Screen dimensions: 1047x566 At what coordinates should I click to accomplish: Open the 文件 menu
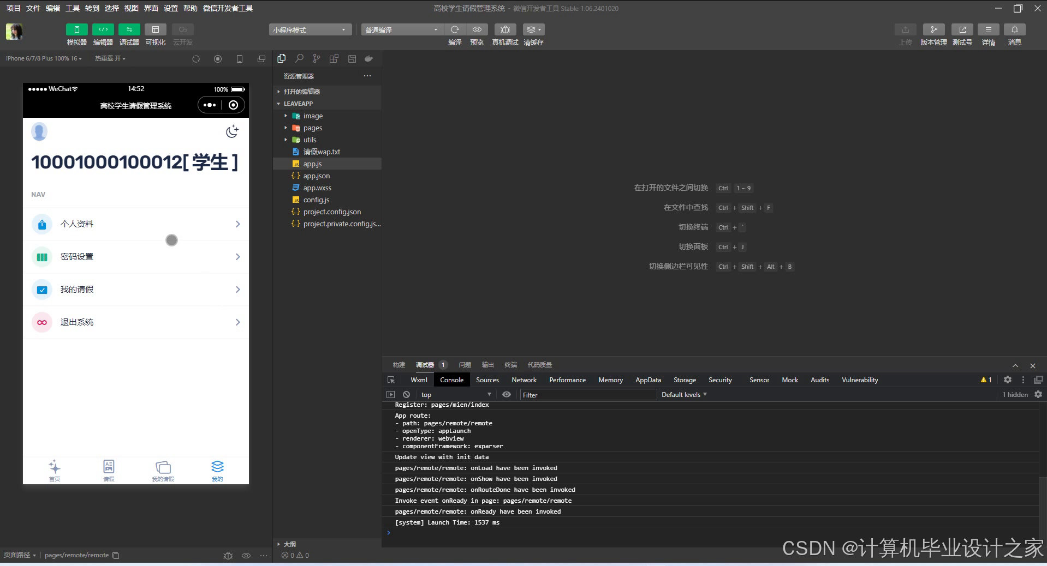(33, 8)
